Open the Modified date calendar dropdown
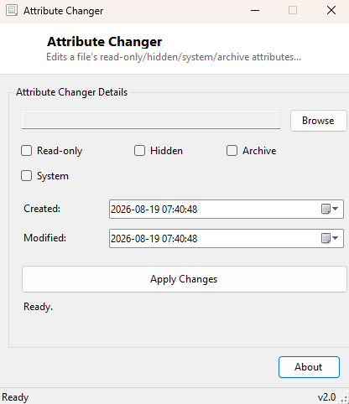The image size is (349, 404). (x=330, y=238)
